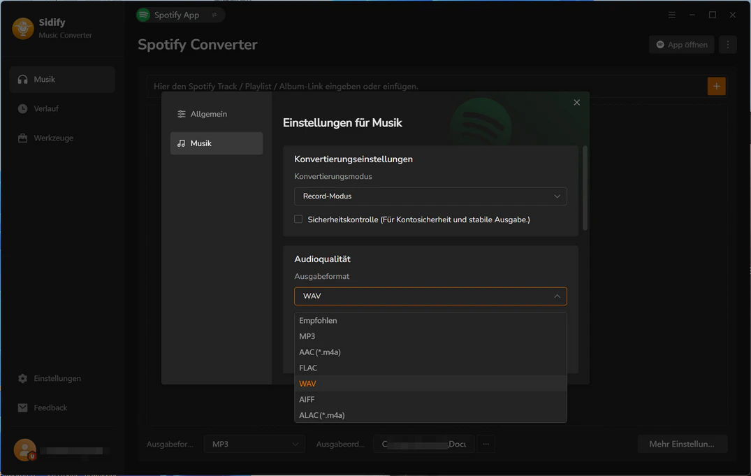
Task: Select the Empfohlen format option
Action: (x=430, y=321)
